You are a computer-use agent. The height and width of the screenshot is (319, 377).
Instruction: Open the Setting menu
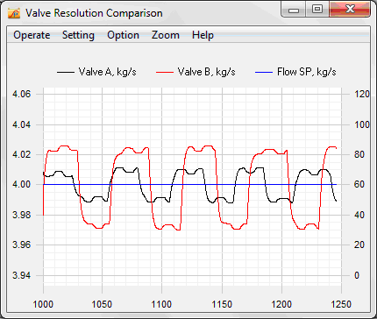click(x=78, y=35)
